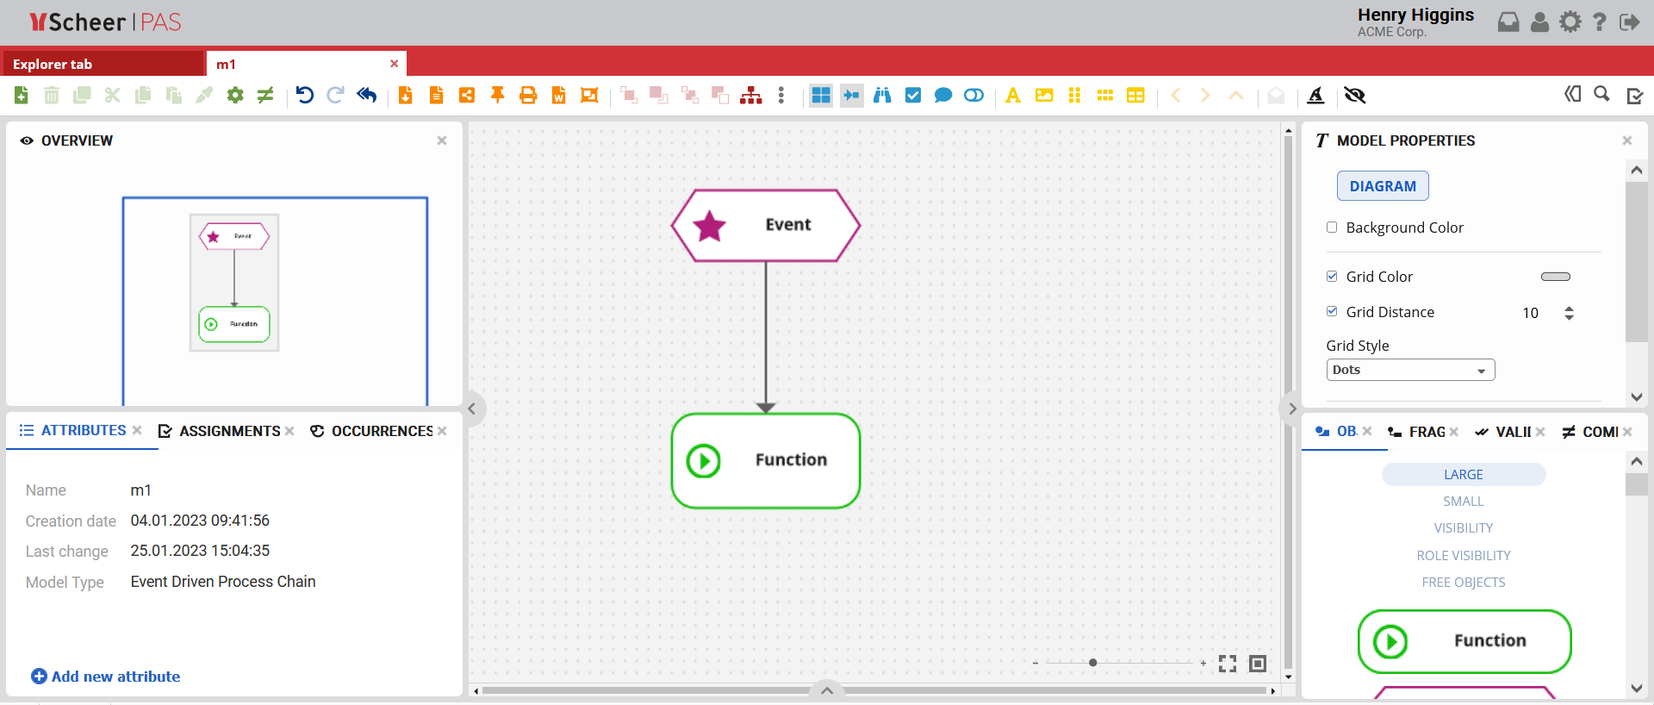
Task: Enable the Background Color checkbox
Action: (x=1332, y=228)
